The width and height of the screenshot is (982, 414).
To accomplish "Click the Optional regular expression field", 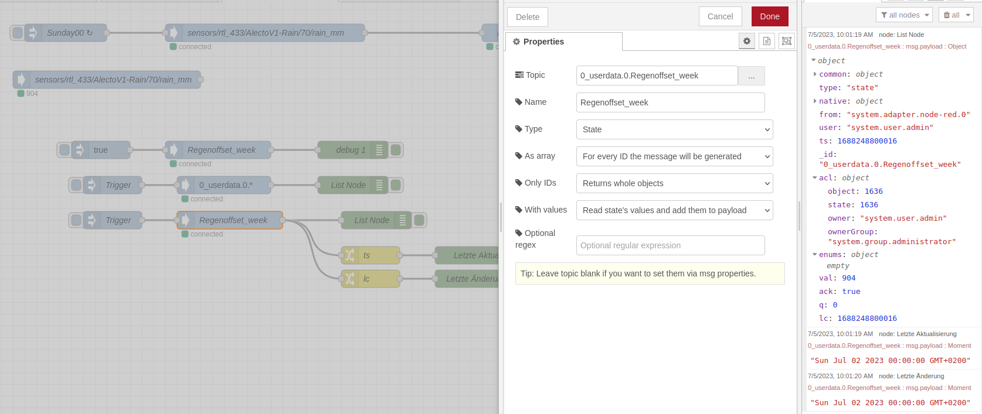I will tap(670, 245).
